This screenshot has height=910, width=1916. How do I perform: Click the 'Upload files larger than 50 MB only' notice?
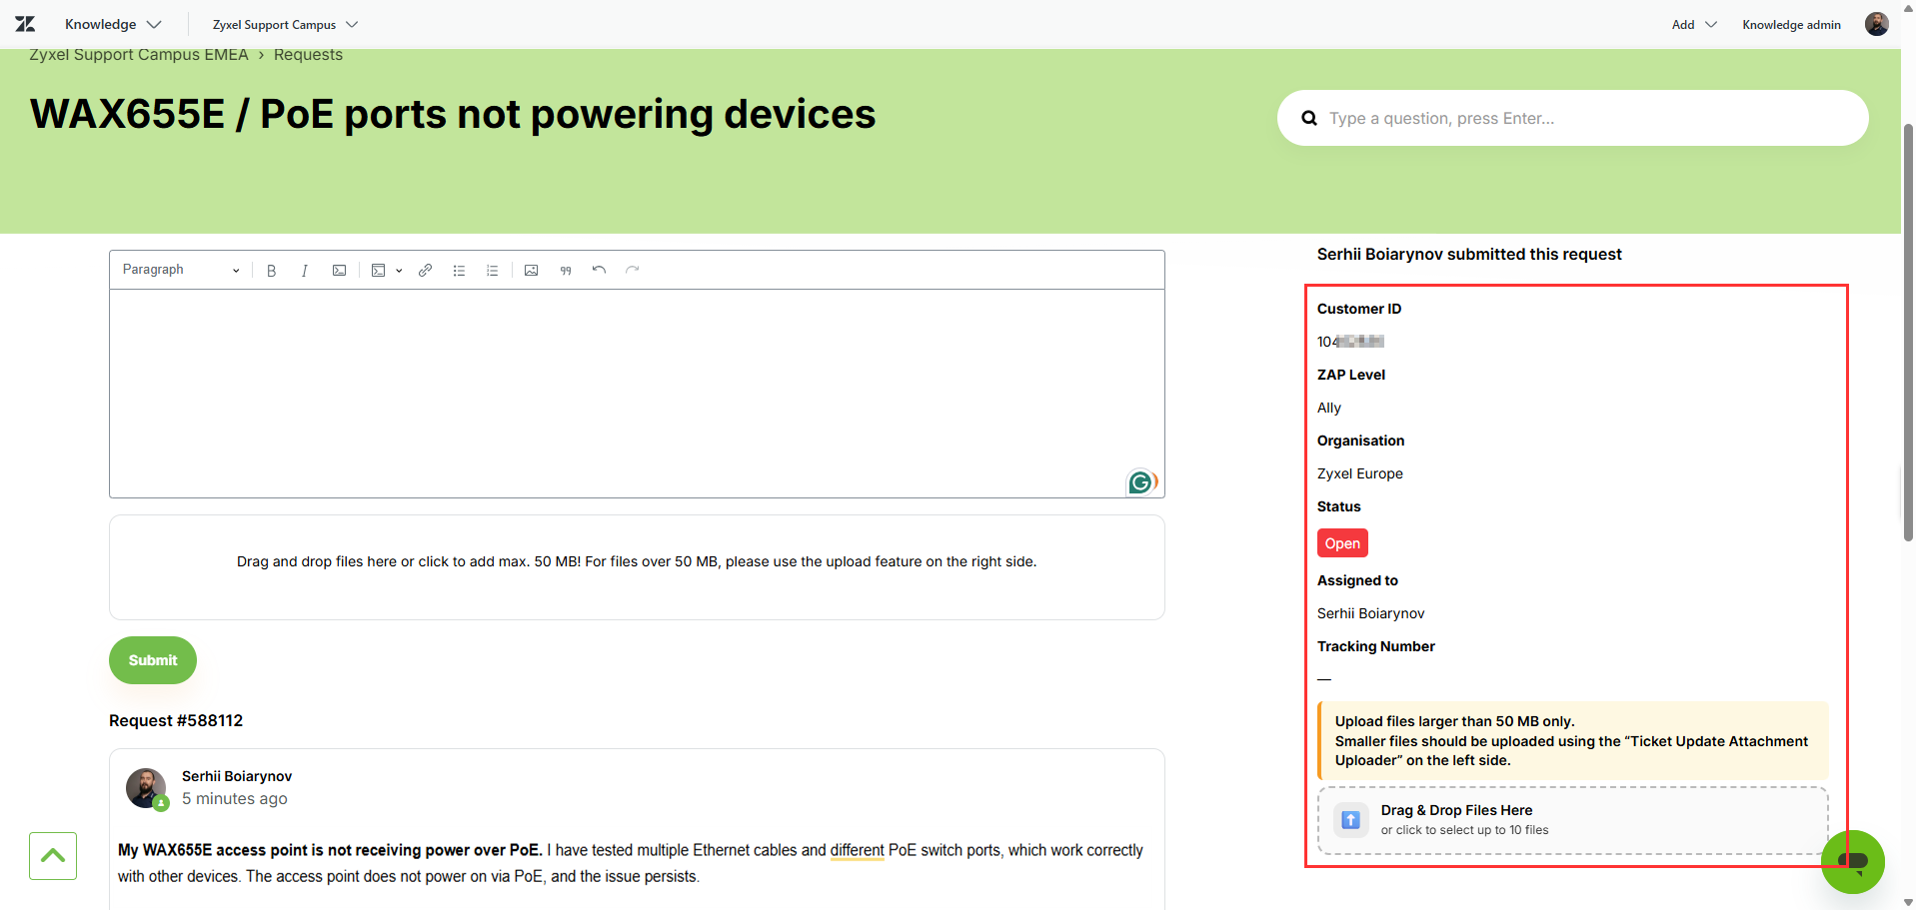pyautogui.click(x=1573, y=740)
